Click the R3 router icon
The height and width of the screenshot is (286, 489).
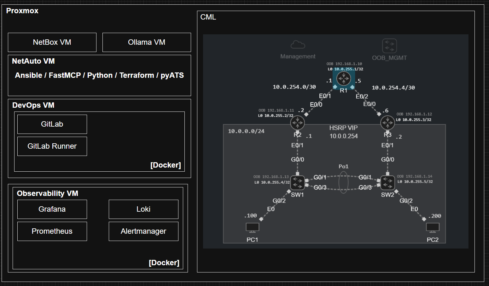[387, 123]
